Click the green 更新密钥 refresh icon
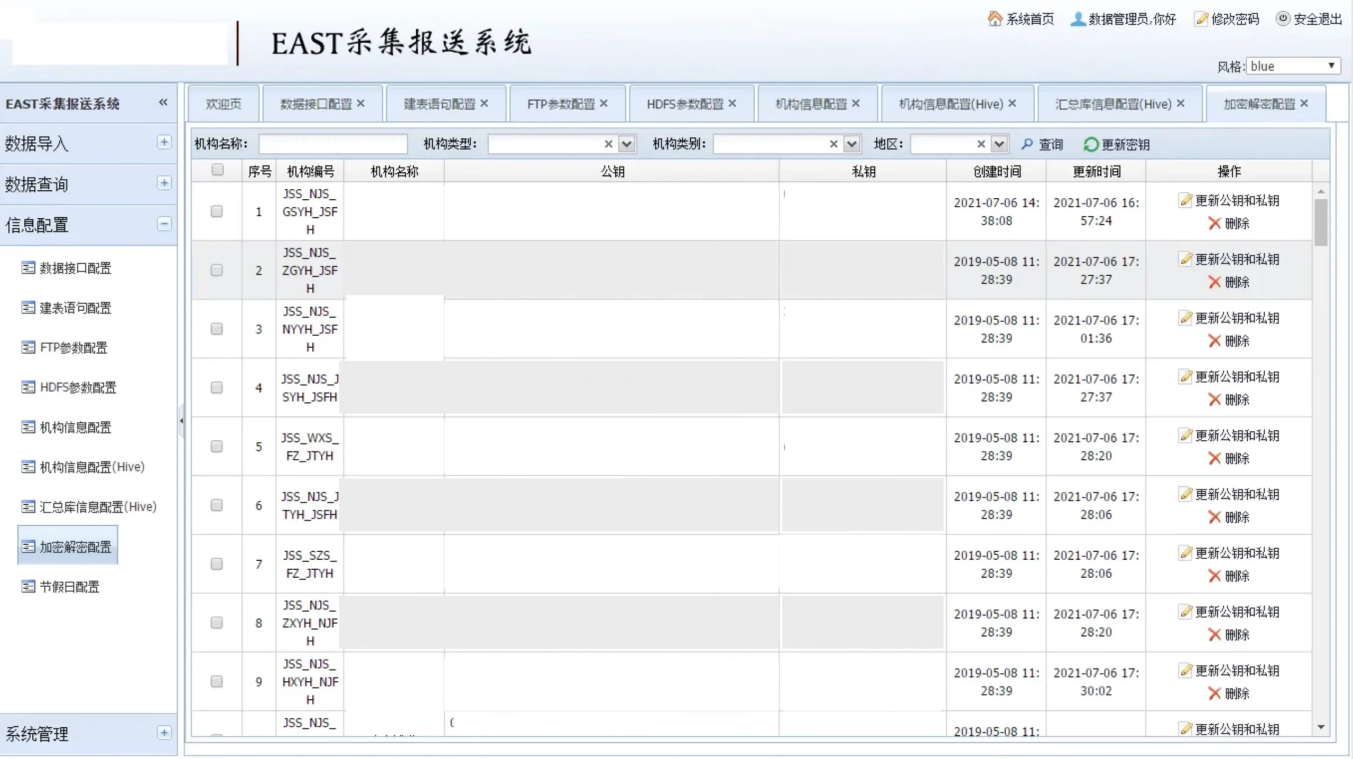 pos(1090,144)
